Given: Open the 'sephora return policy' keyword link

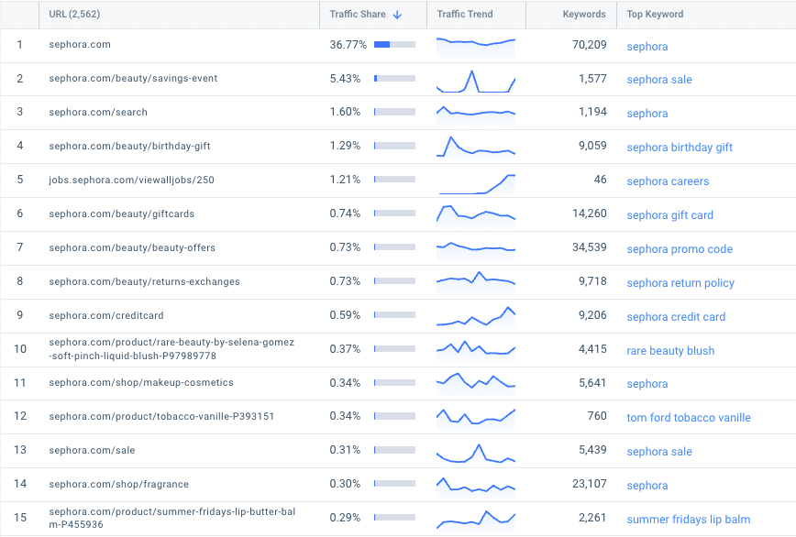Looking at the screenshot, I should [x=680, y=283].
